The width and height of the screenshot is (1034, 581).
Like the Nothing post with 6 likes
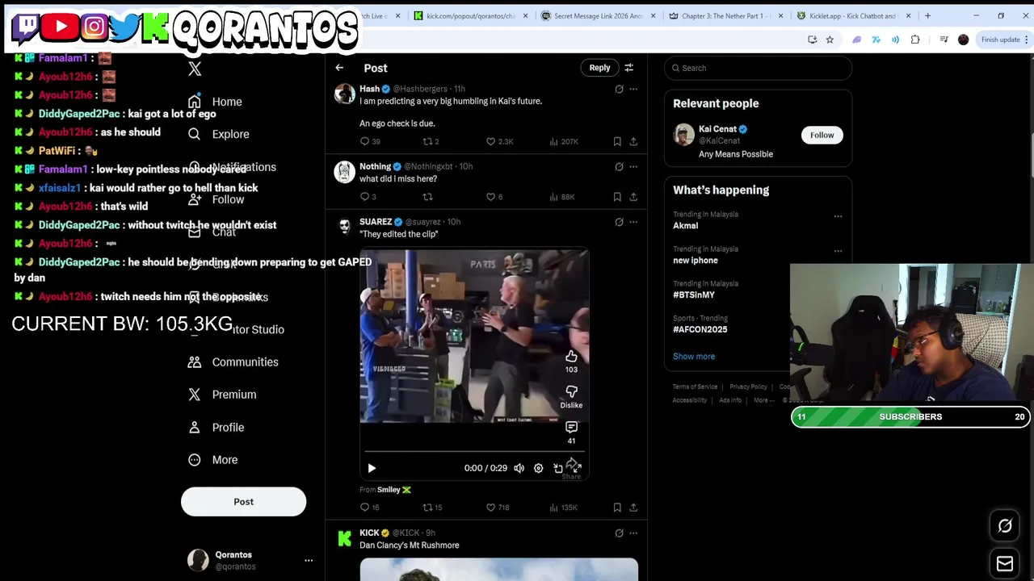[490, 197]
